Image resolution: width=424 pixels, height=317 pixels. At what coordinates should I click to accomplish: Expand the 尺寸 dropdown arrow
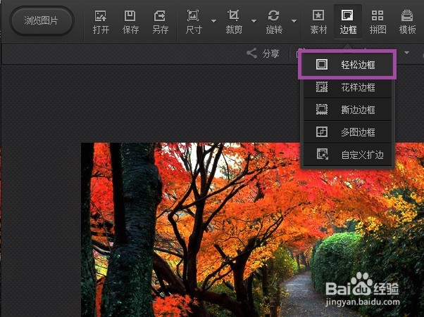[213, 21]
